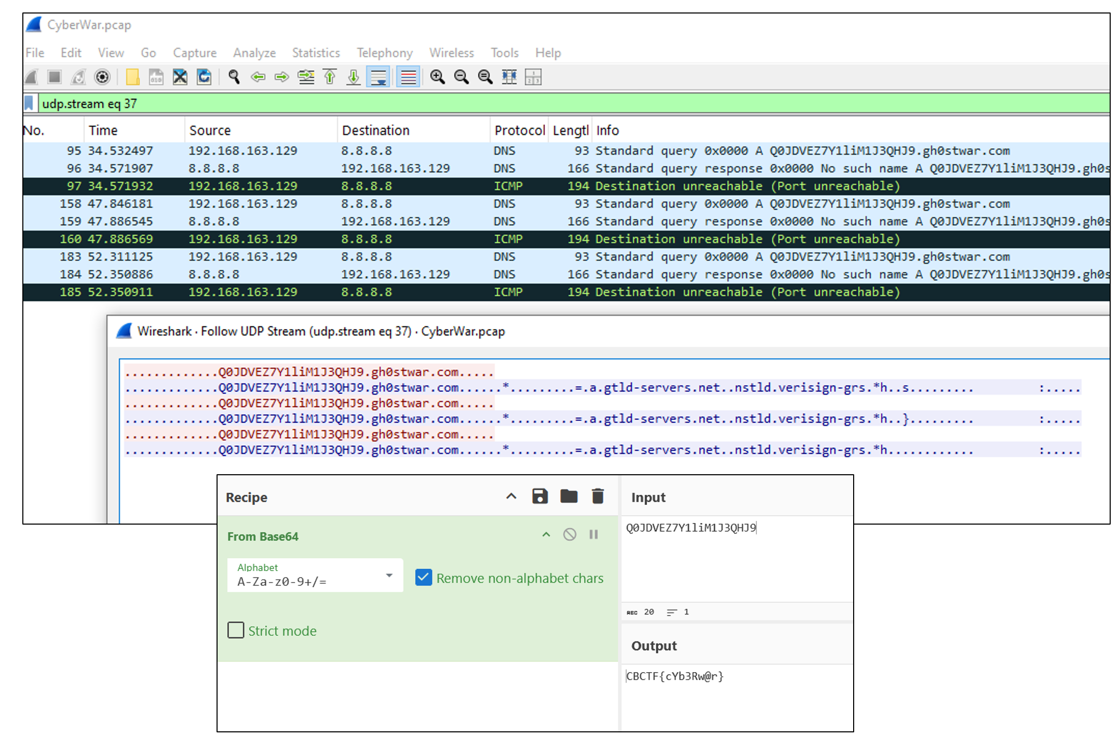Open the View menu
Screen dimensions: 1119x736
[111, 53]
